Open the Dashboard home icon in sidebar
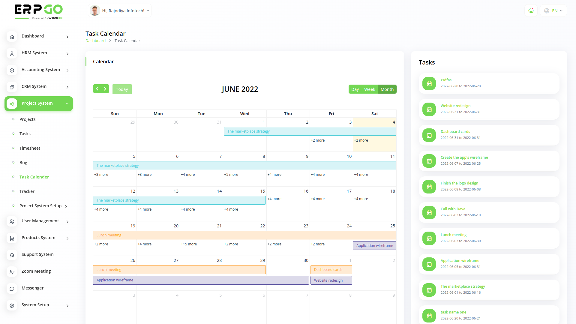Viewport: 576px width, 324px height. 12,37
